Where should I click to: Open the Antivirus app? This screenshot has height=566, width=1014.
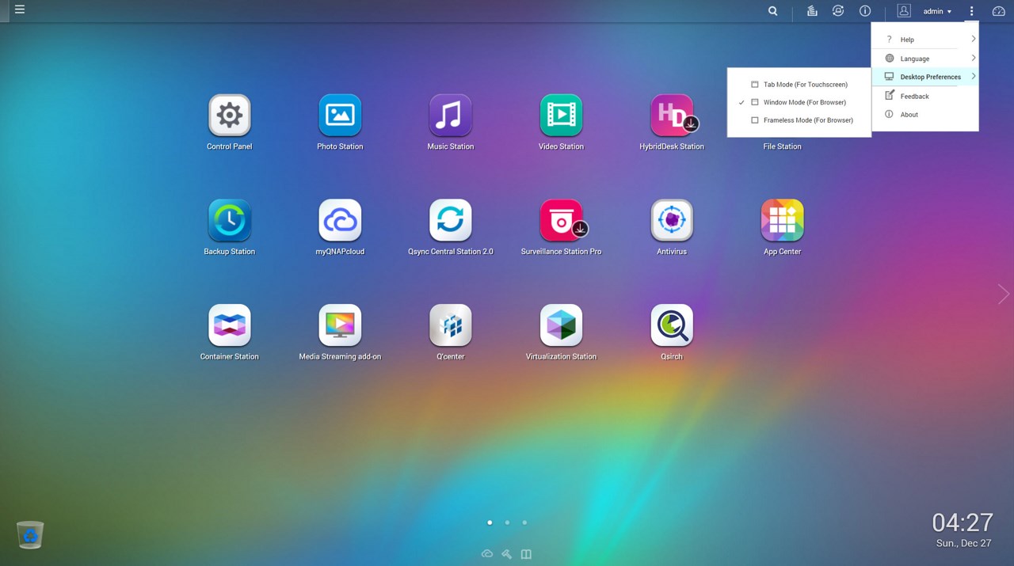click(672, 220)
